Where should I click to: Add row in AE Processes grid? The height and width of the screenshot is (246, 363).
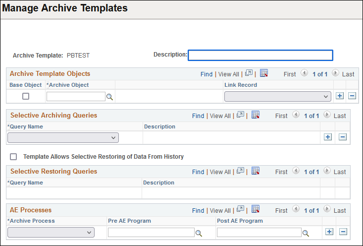(x=329, y=232)
